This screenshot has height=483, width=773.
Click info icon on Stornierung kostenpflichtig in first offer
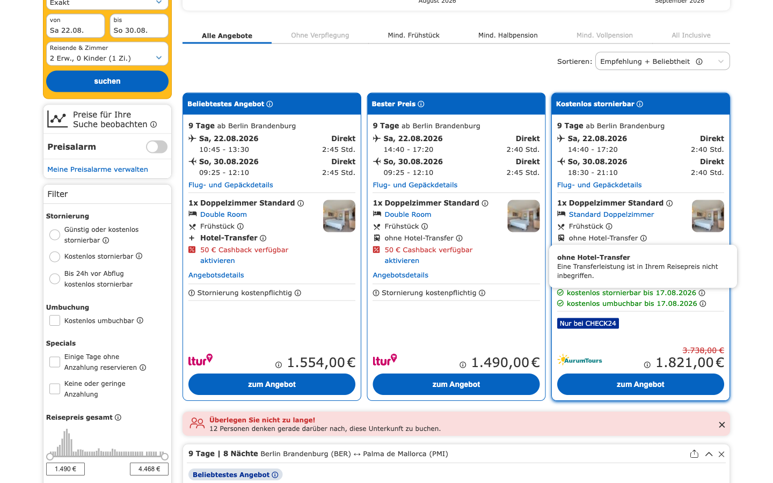click(298, 293)
